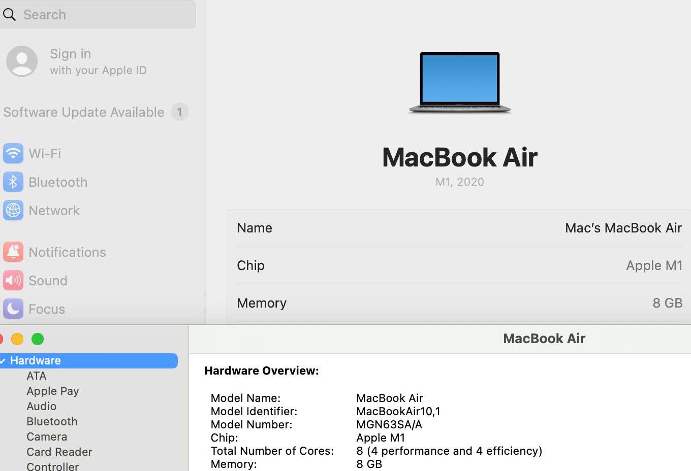Click the green zoom window button
Screen dimensions: 691x471
coord(38,339)
